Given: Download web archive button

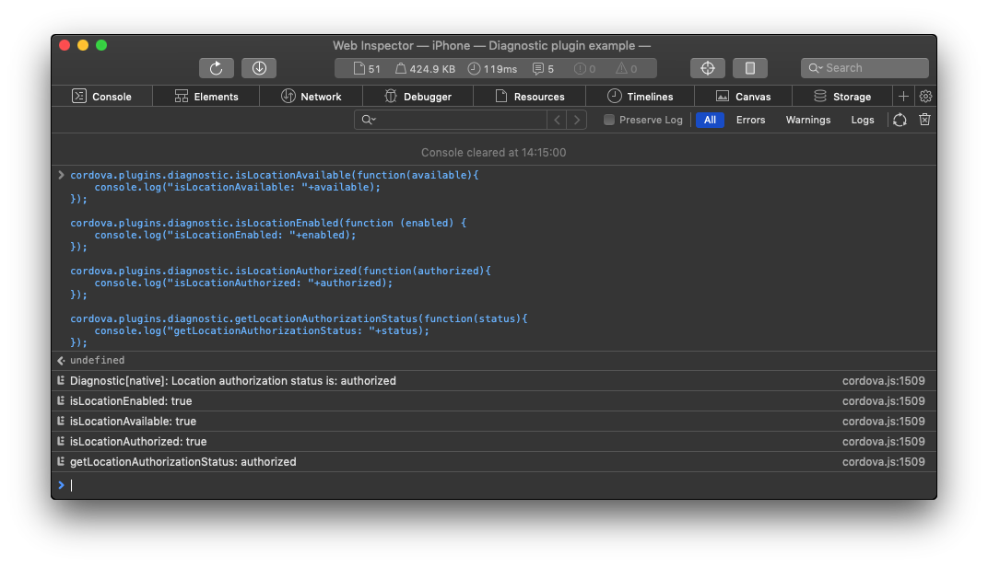Looking at the screenshot, I should pyautogui.click(x=259, y=68).
